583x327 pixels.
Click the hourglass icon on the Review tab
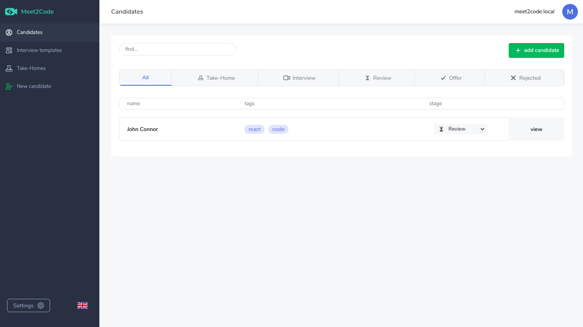[x=367, y=77]
